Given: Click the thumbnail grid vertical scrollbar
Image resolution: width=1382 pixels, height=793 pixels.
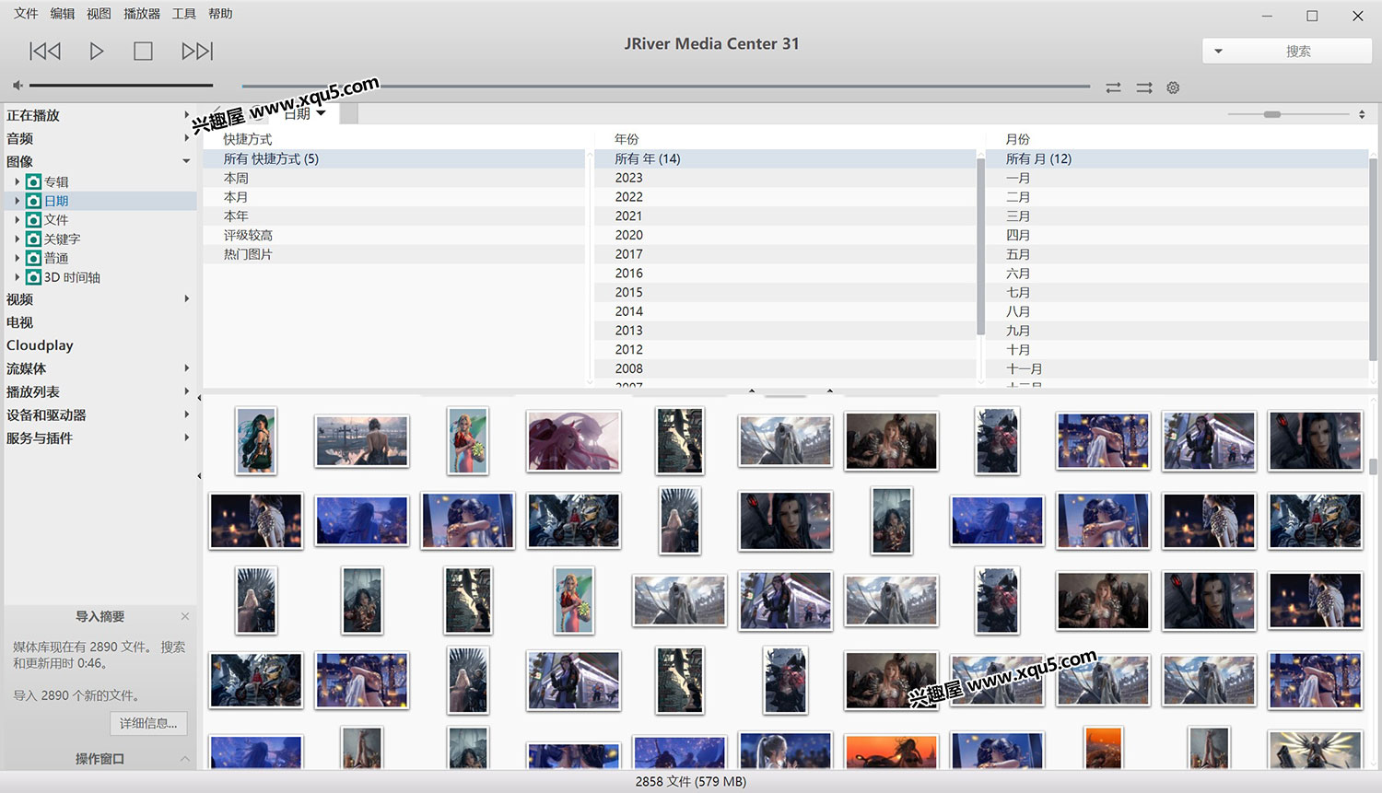Looking at the screenshot, I should (1373, 466).
